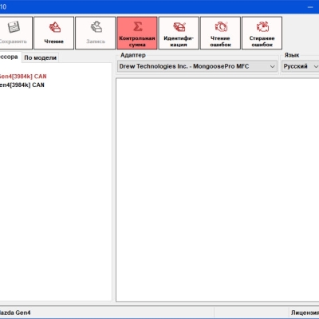This screenshot has height=319, width=319.
Task: Click the Mazda Gen4 status bar text
Action: (x=15, y=313)
